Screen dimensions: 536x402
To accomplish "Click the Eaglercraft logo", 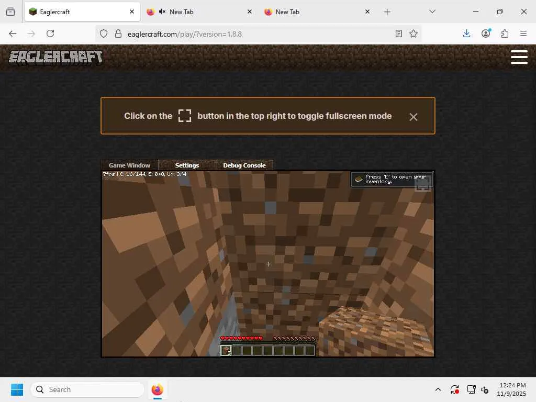I will (x=55, y=57).
